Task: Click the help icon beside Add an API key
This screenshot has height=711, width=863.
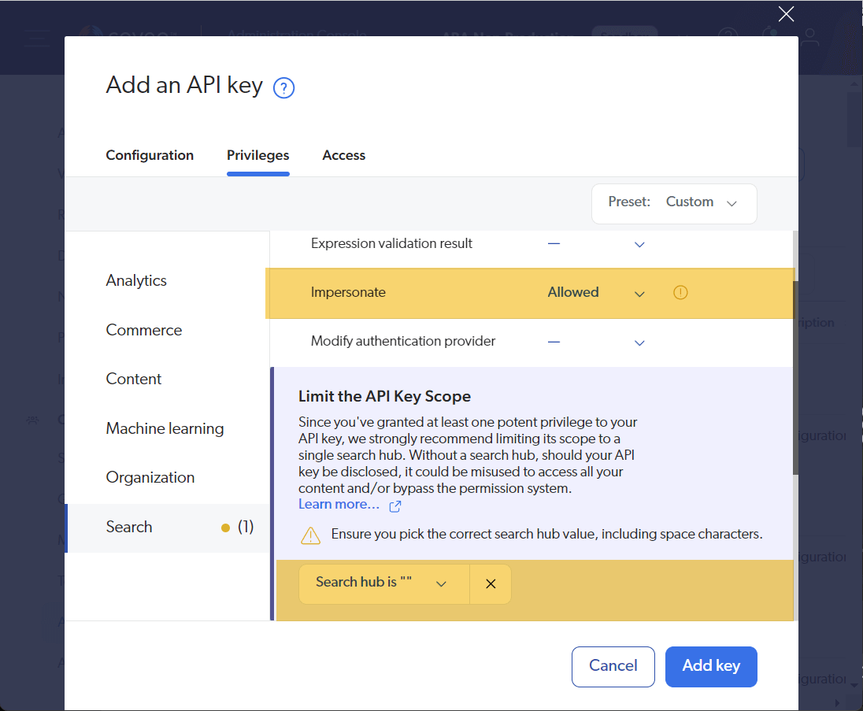Action: [283, 87]
